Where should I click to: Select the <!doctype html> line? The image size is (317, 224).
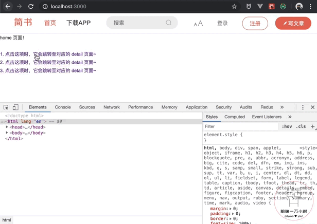(24, 116)
